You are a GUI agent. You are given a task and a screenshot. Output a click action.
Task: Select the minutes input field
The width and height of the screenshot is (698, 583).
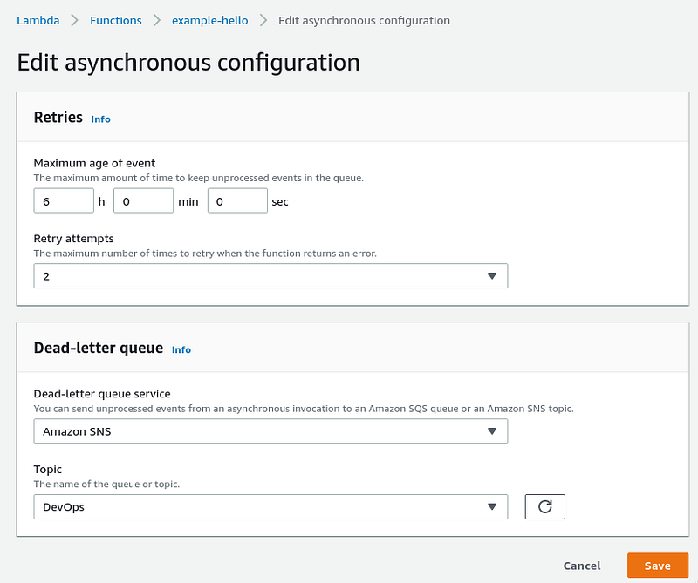(143, 200)
